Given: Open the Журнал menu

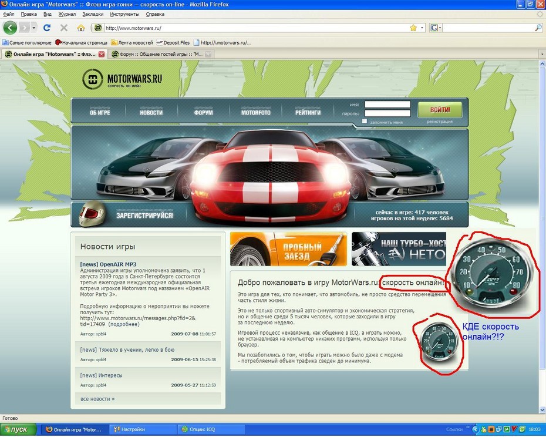Looking at the screenshot, I should [67, 14].
